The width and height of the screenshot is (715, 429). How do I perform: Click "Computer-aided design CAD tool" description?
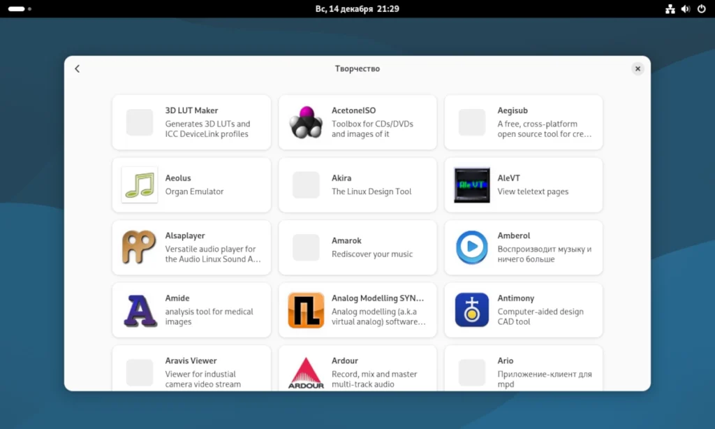coord(540,317)
